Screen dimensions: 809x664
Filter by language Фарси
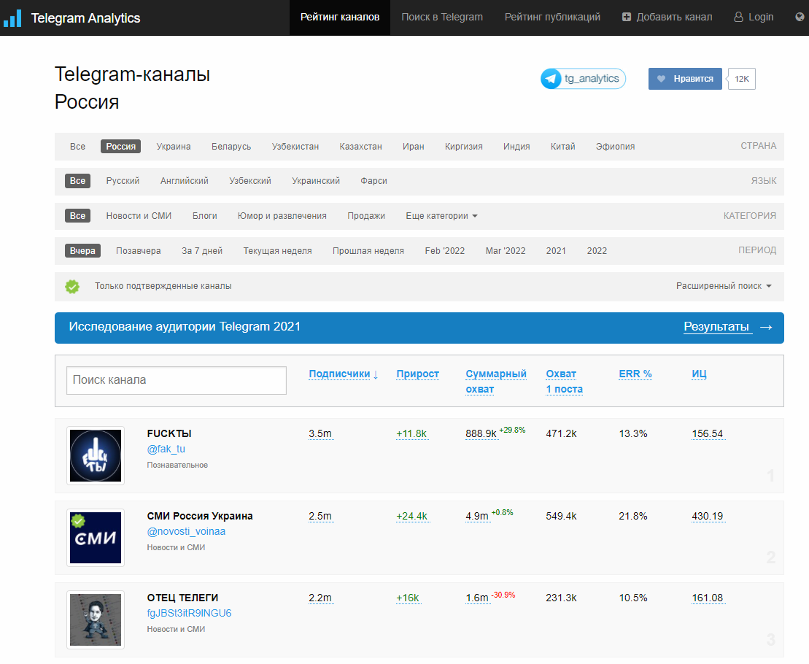[373, 181]
